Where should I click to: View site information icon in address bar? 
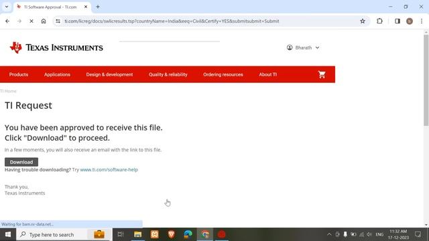[58, 21]
